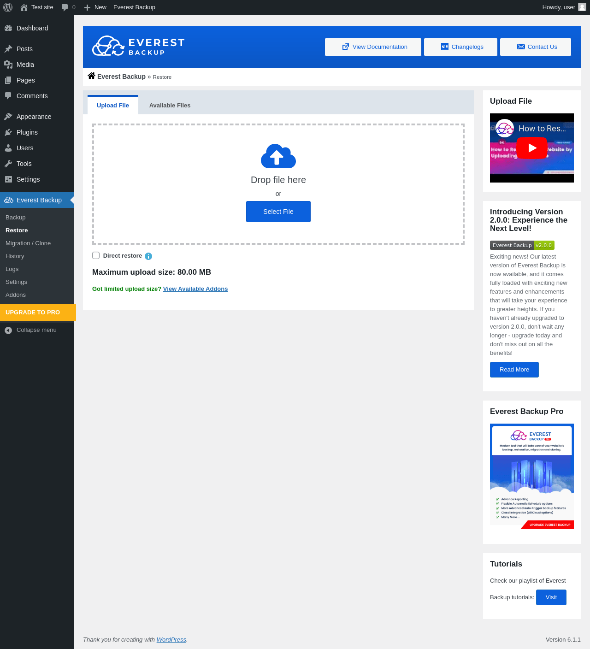Click the Everest Backup v2.0.0 badge
The width and height of the screenshot is (590, 649).
pos(522,245)
